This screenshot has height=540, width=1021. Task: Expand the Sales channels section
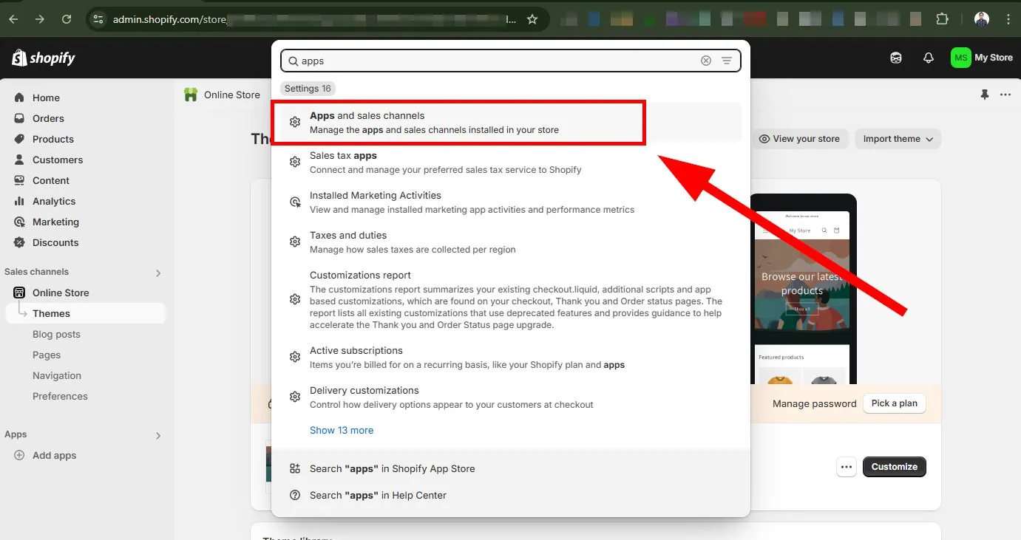[157, 272]
